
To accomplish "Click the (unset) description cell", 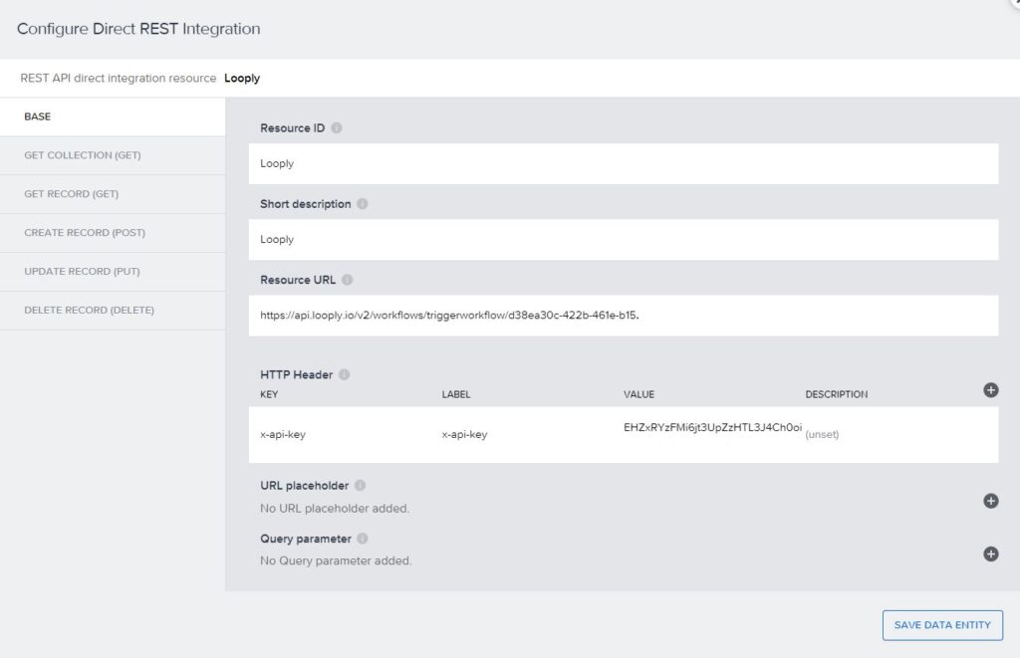I will point(822,434).
